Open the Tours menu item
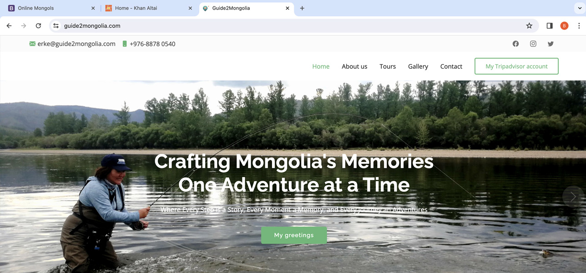The height and width of the screenshot is (273, 586). 388,66
